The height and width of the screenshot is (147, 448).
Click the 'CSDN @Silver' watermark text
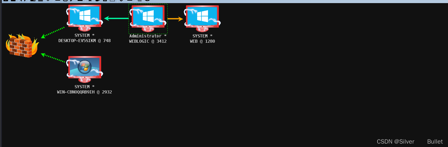coord(396,141)
